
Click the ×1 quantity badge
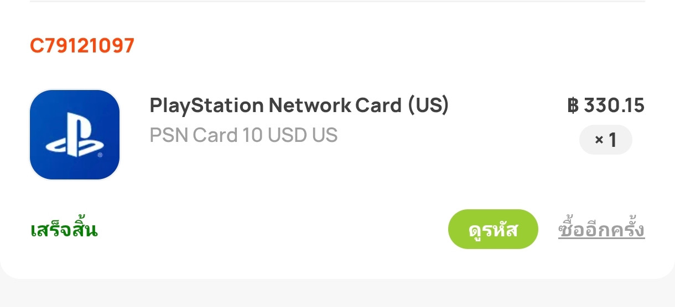tap(605, 140)
